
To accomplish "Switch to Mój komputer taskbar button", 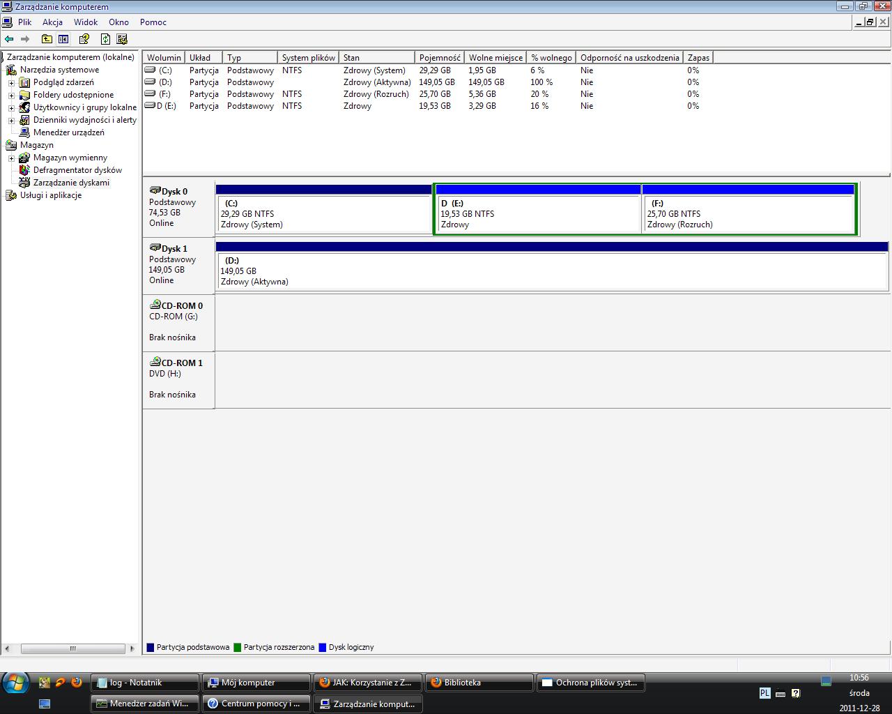I will point(256,683).
